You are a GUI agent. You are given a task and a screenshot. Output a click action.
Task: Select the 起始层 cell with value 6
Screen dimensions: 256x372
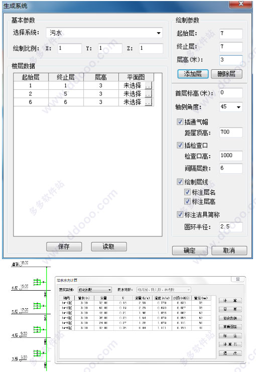click(x=31, y=102)
